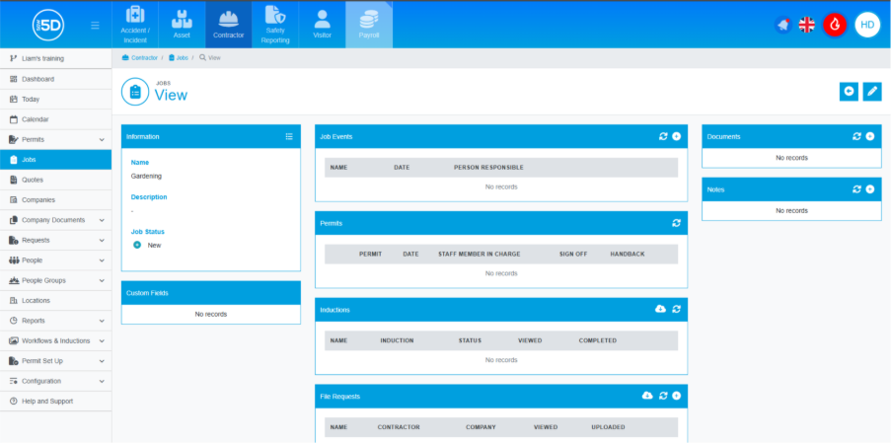Open Quotes in the sidebar
The image size is (891, 444).
tap(55, 180)
